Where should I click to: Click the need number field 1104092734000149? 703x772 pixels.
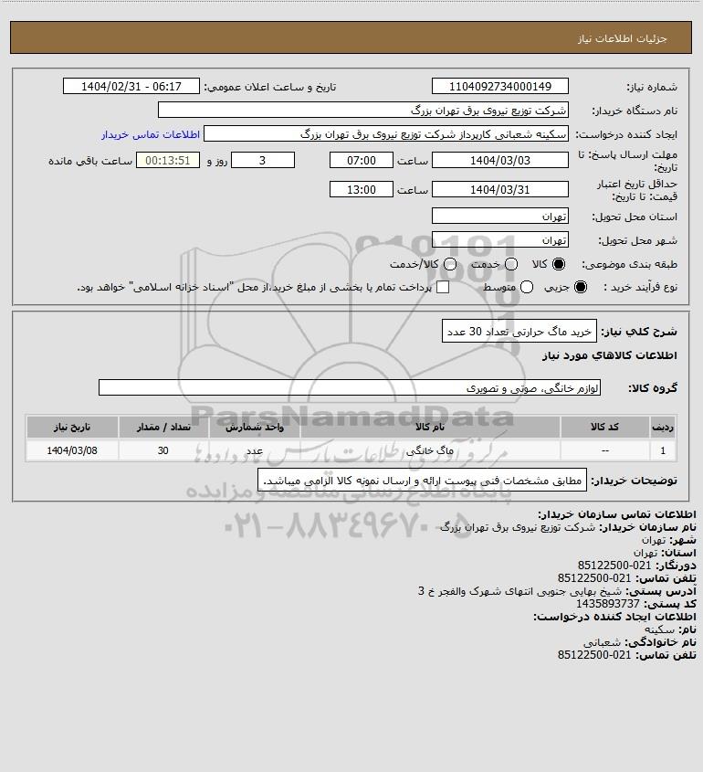(499, 86)
